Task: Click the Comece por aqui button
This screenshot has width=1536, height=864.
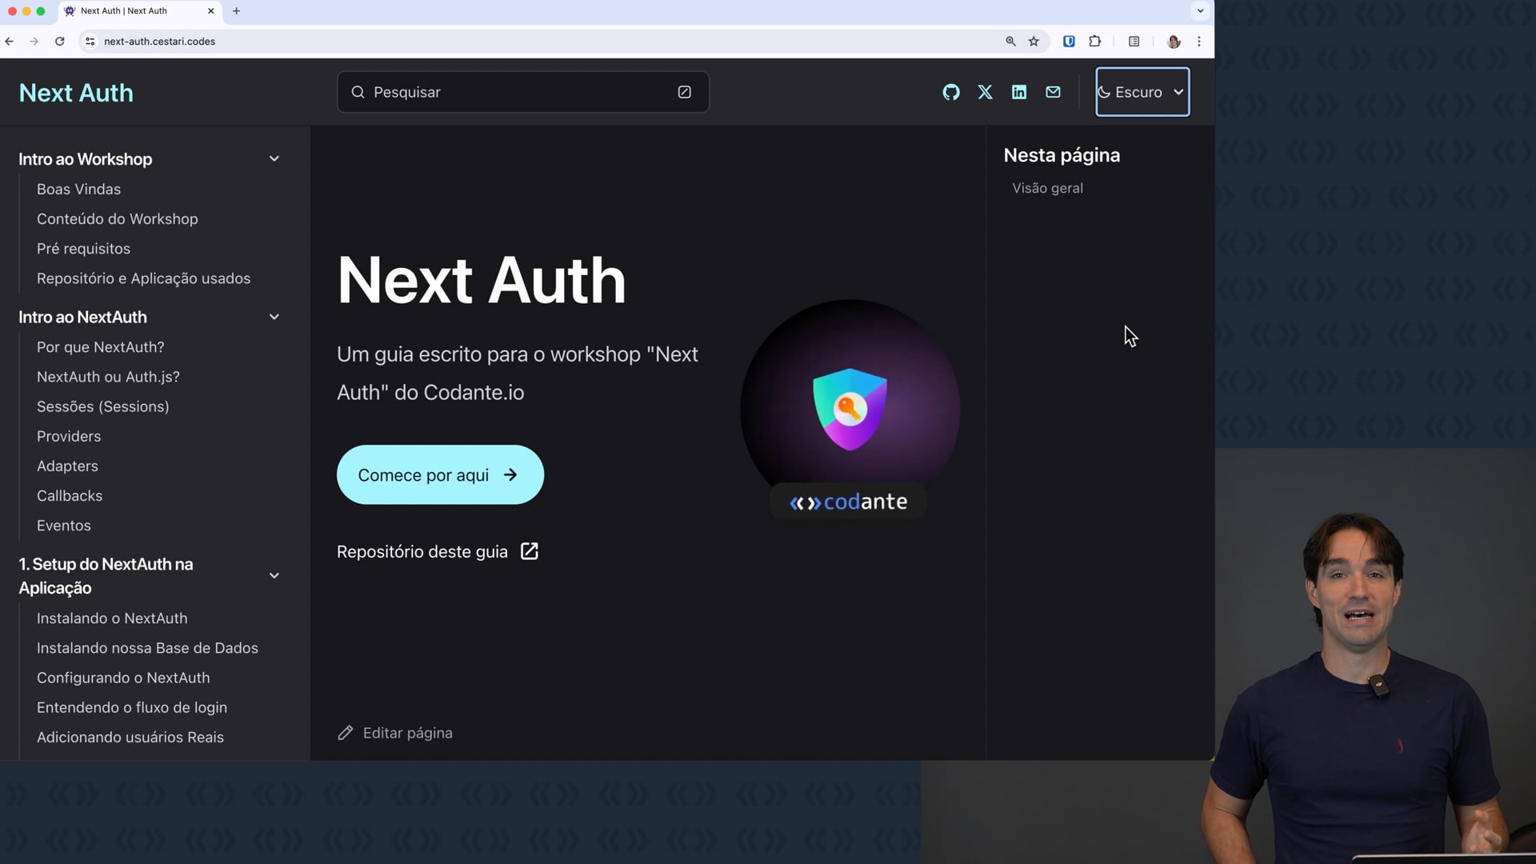Action: (x=440, y=475)
